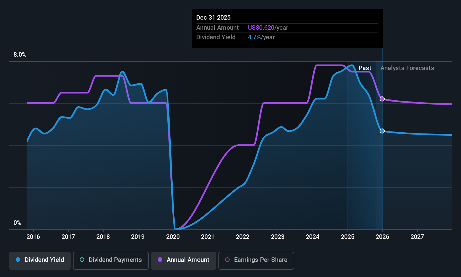Expand the Dividend Payments legend entry
This screenshot has width=461, height=277.
point(111,260)
